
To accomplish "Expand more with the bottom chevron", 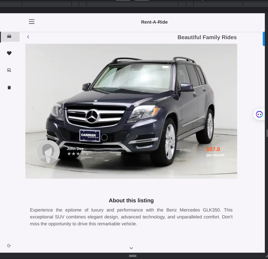I will (x=131, y=248).
